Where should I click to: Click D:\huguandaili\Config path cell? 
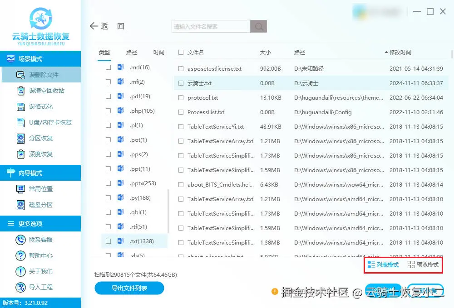click(x=323, y=112)
